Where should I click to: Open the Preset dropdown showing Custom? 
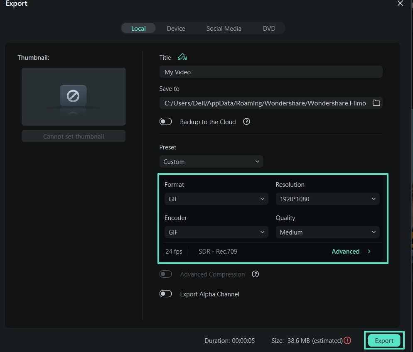point(211,161)
